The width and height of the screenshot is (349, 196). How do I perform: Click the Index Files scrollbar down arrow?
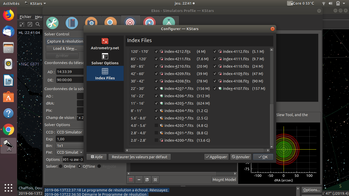272,147
